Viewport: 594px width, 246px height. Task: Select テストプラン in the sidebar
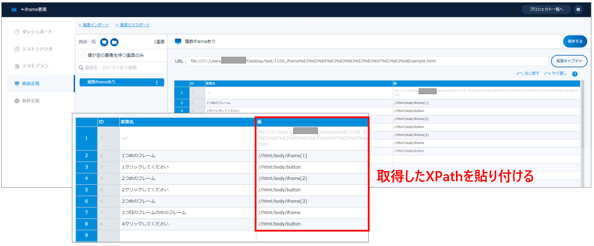pyautogui.click(x=35, y=66)
